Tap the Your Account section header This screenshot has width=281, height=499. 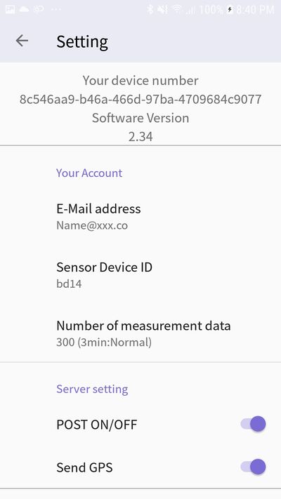[89, 173]
